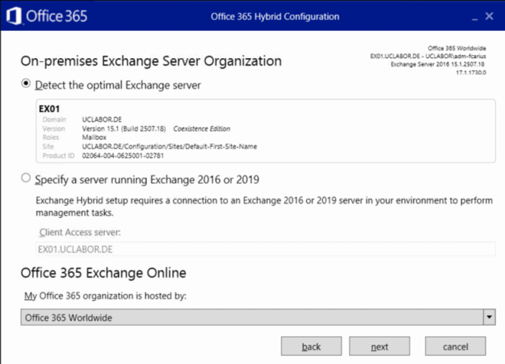Screen dimensions: 505x364
Task: Click Office 365 Exchange Online heading
Action: (x=103, y=273)
